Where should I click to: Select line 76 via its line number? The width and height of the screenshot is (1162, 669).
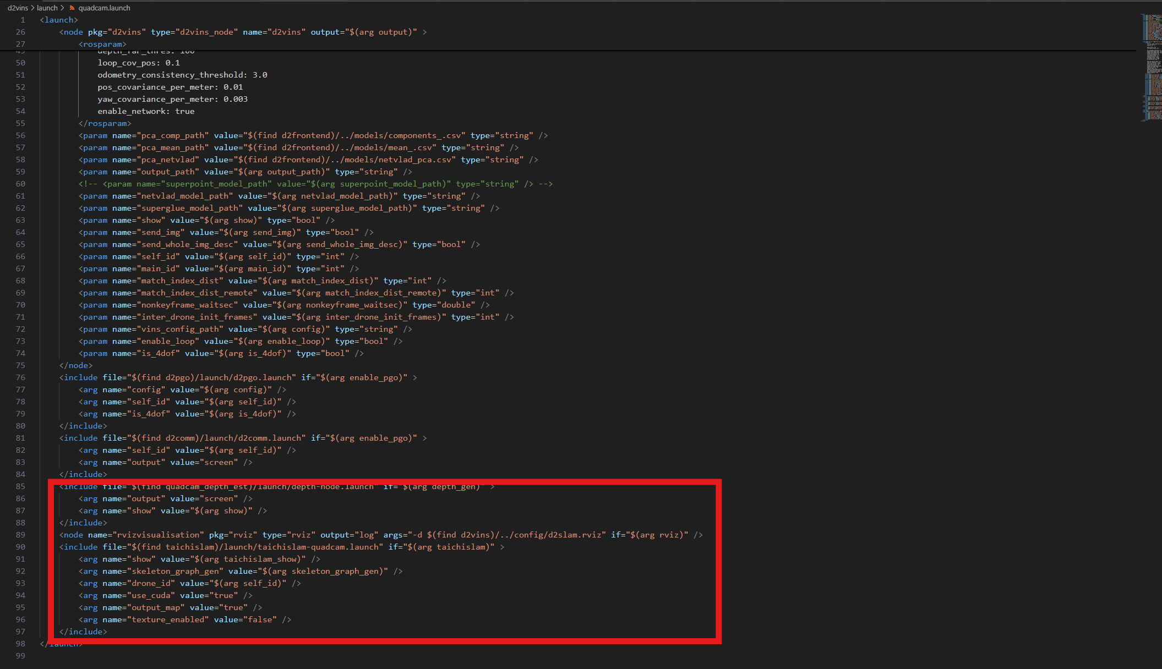click(x=20, y=377)
